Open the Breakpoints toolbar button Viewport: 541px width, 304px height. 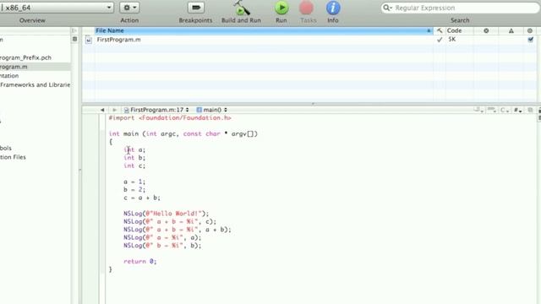[x=195, y=8]
